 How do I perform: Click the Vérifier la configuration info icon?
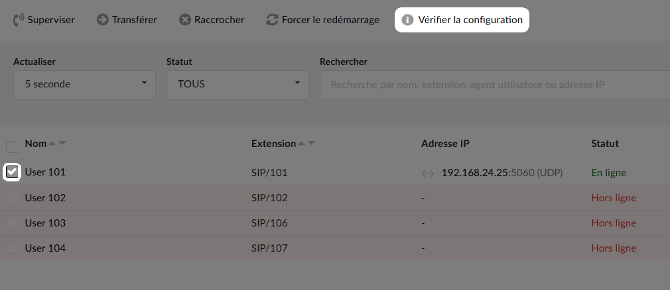click(x=408, y=20)
